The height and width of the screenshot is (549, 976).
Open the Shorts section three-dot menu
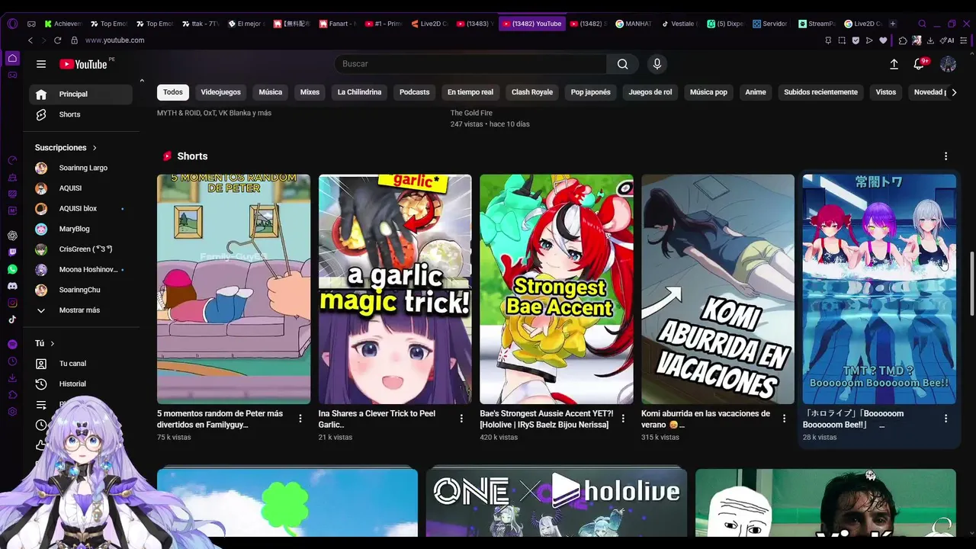click(945, 156)
